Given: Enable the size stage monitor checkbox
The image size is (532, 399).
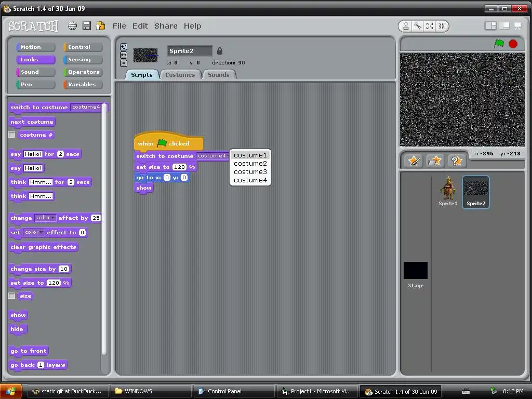Looking at the screenshot, I should point(12,296).
